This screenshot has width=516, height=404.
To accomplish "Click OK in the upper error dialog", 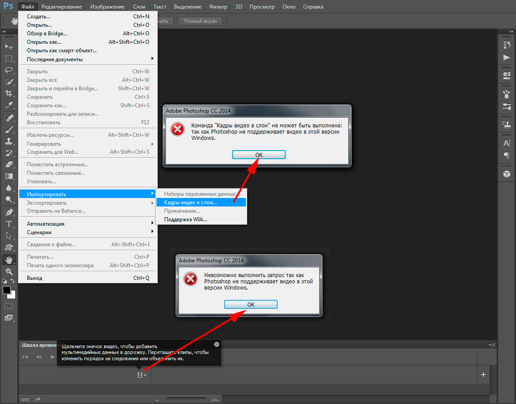I will pos(258,155).
